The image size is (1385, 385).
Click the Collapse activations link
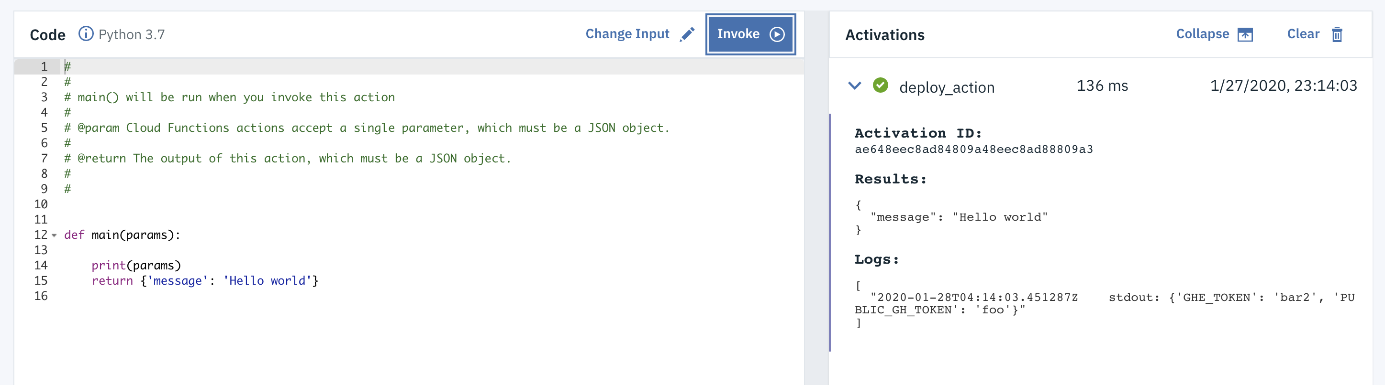click(1202, 34)
